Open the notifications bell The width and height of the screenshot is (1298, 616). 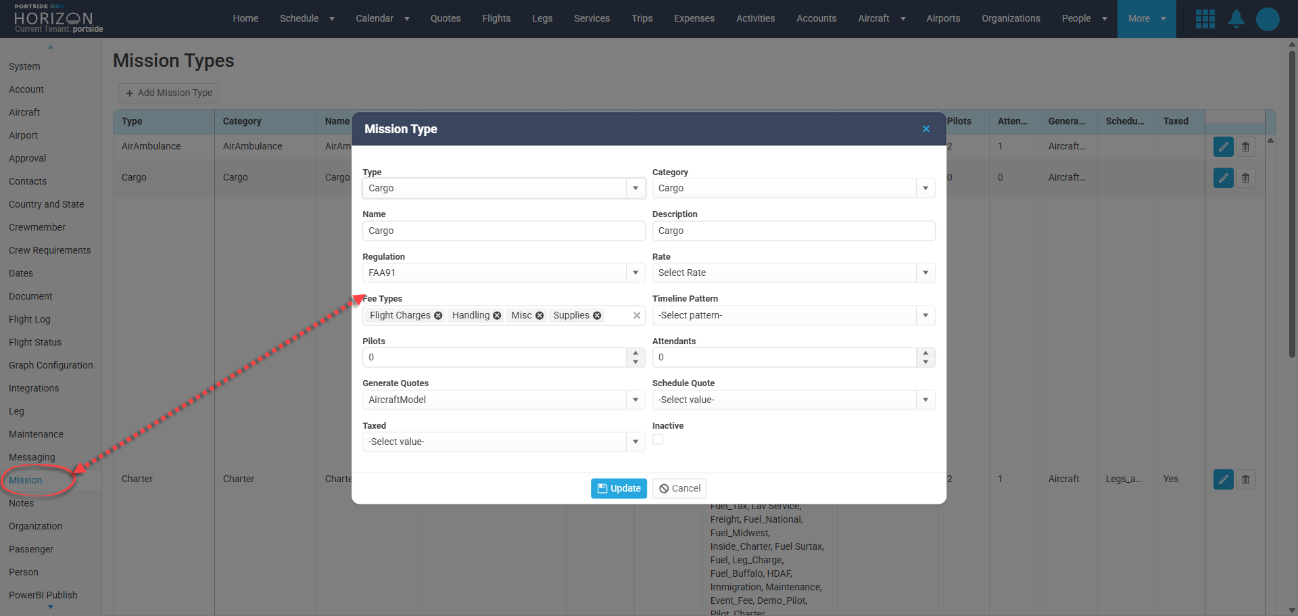click(1236, 19)
